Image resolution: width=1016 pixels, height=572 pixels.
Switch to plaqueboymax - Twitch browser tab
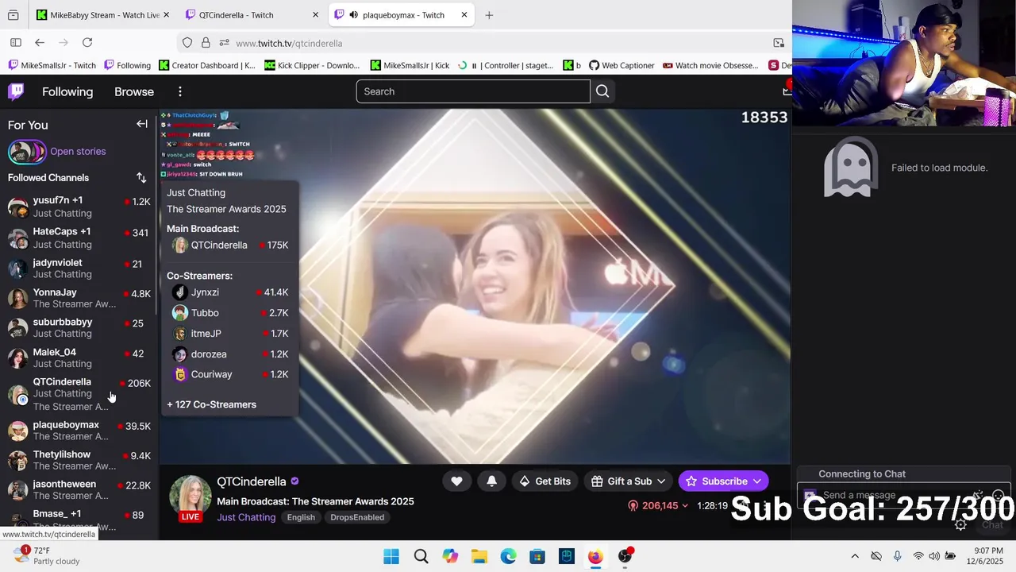tap(401, 15)
